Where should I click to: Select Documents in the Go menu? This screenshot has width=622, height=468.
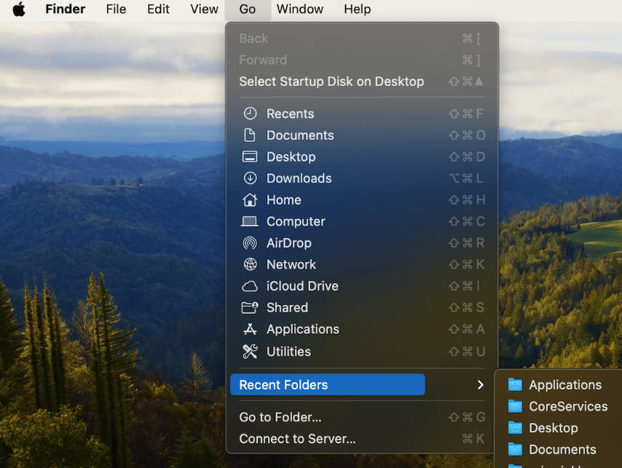[362, 135]
